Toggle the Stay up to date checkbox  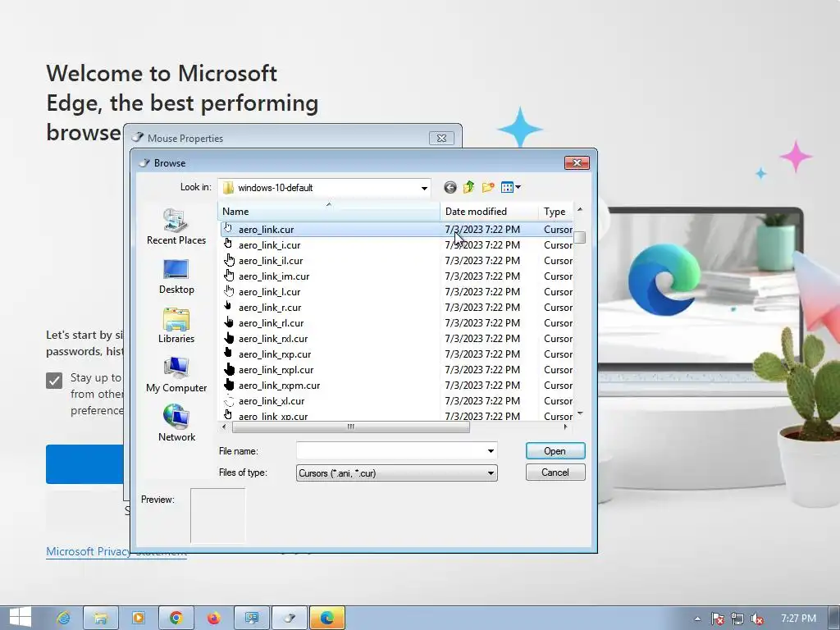(x=54, y=381)
